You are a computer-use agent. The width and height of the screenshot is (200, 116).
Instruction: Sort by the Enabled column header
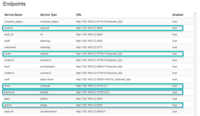[x=178, y=15]
